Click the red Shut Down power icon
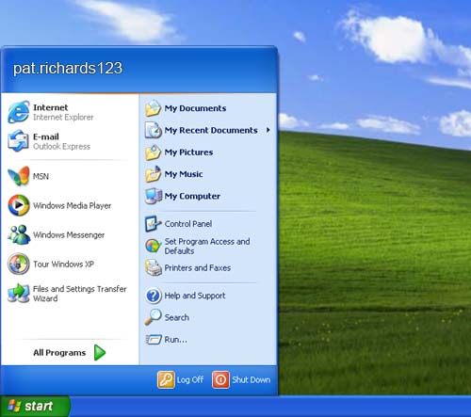The width and height of the screenshot is (471, 417). click(220, 379)
